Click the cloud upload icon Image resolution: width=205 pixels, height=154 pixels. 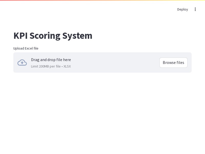22,63
